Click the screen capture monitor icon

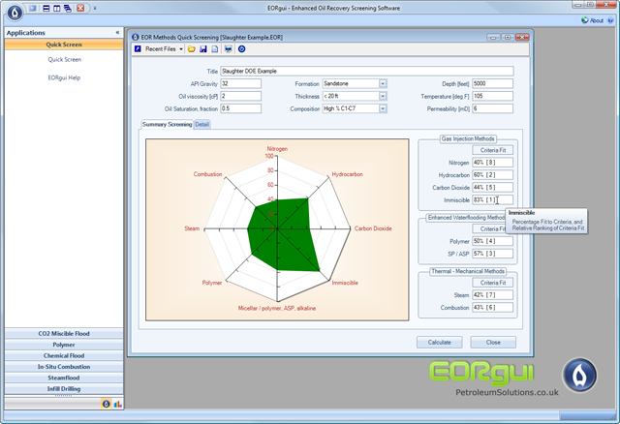[229, 49]
